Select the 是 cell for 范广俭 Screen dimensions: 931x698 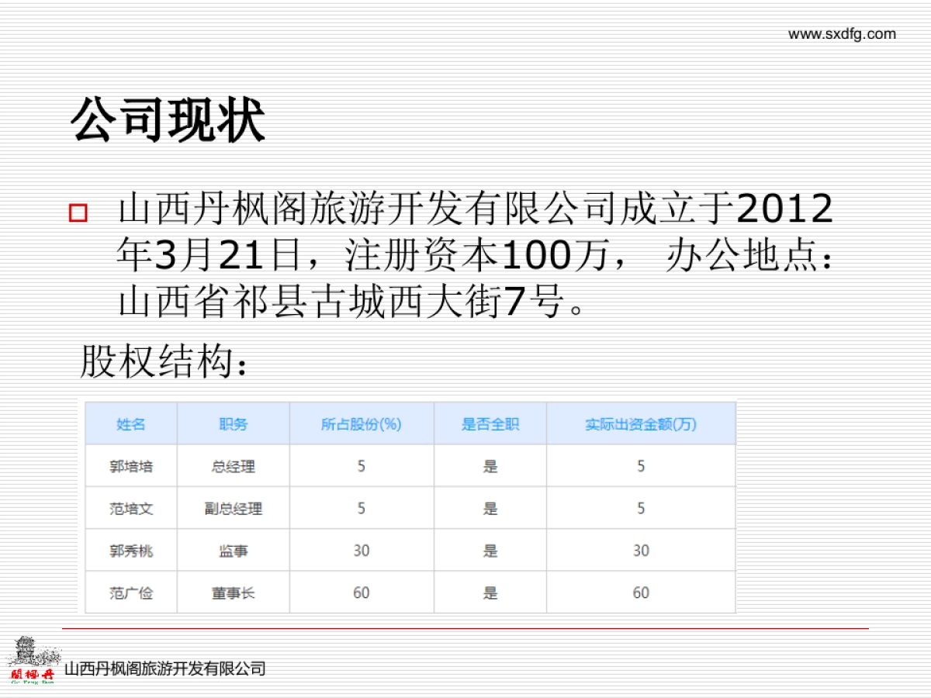[x=490, y=593]
